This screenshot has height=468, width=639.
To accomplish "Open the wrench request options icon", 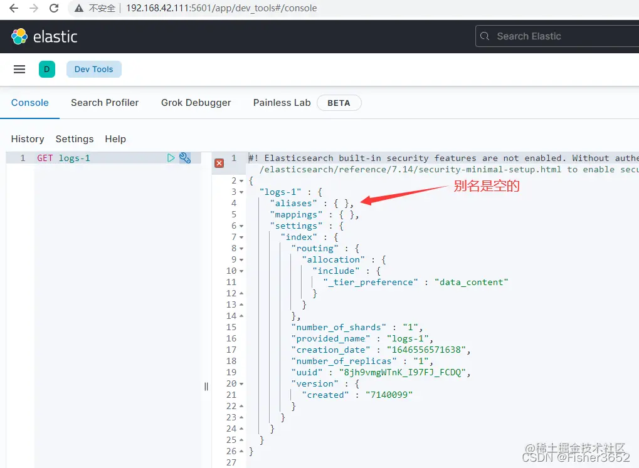I will point(185,158).
